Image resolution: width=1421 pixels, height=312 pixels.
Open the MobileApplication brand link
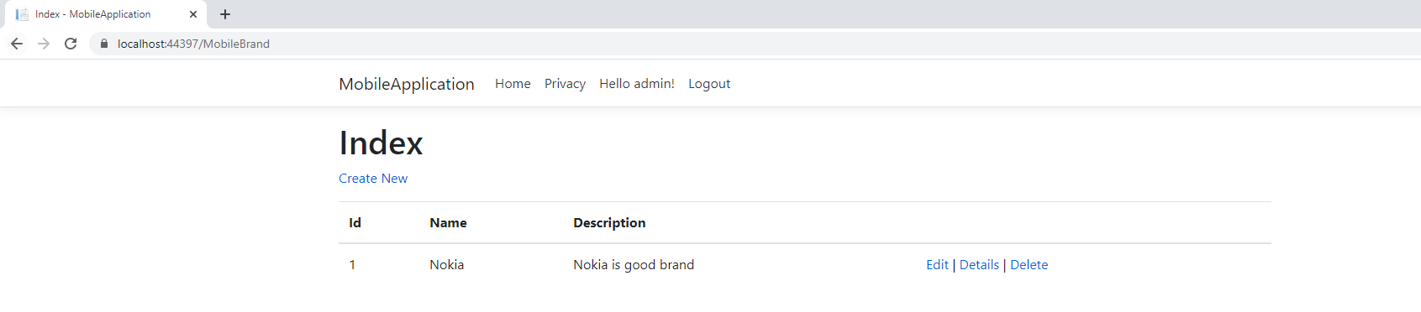tap(407, 84)
